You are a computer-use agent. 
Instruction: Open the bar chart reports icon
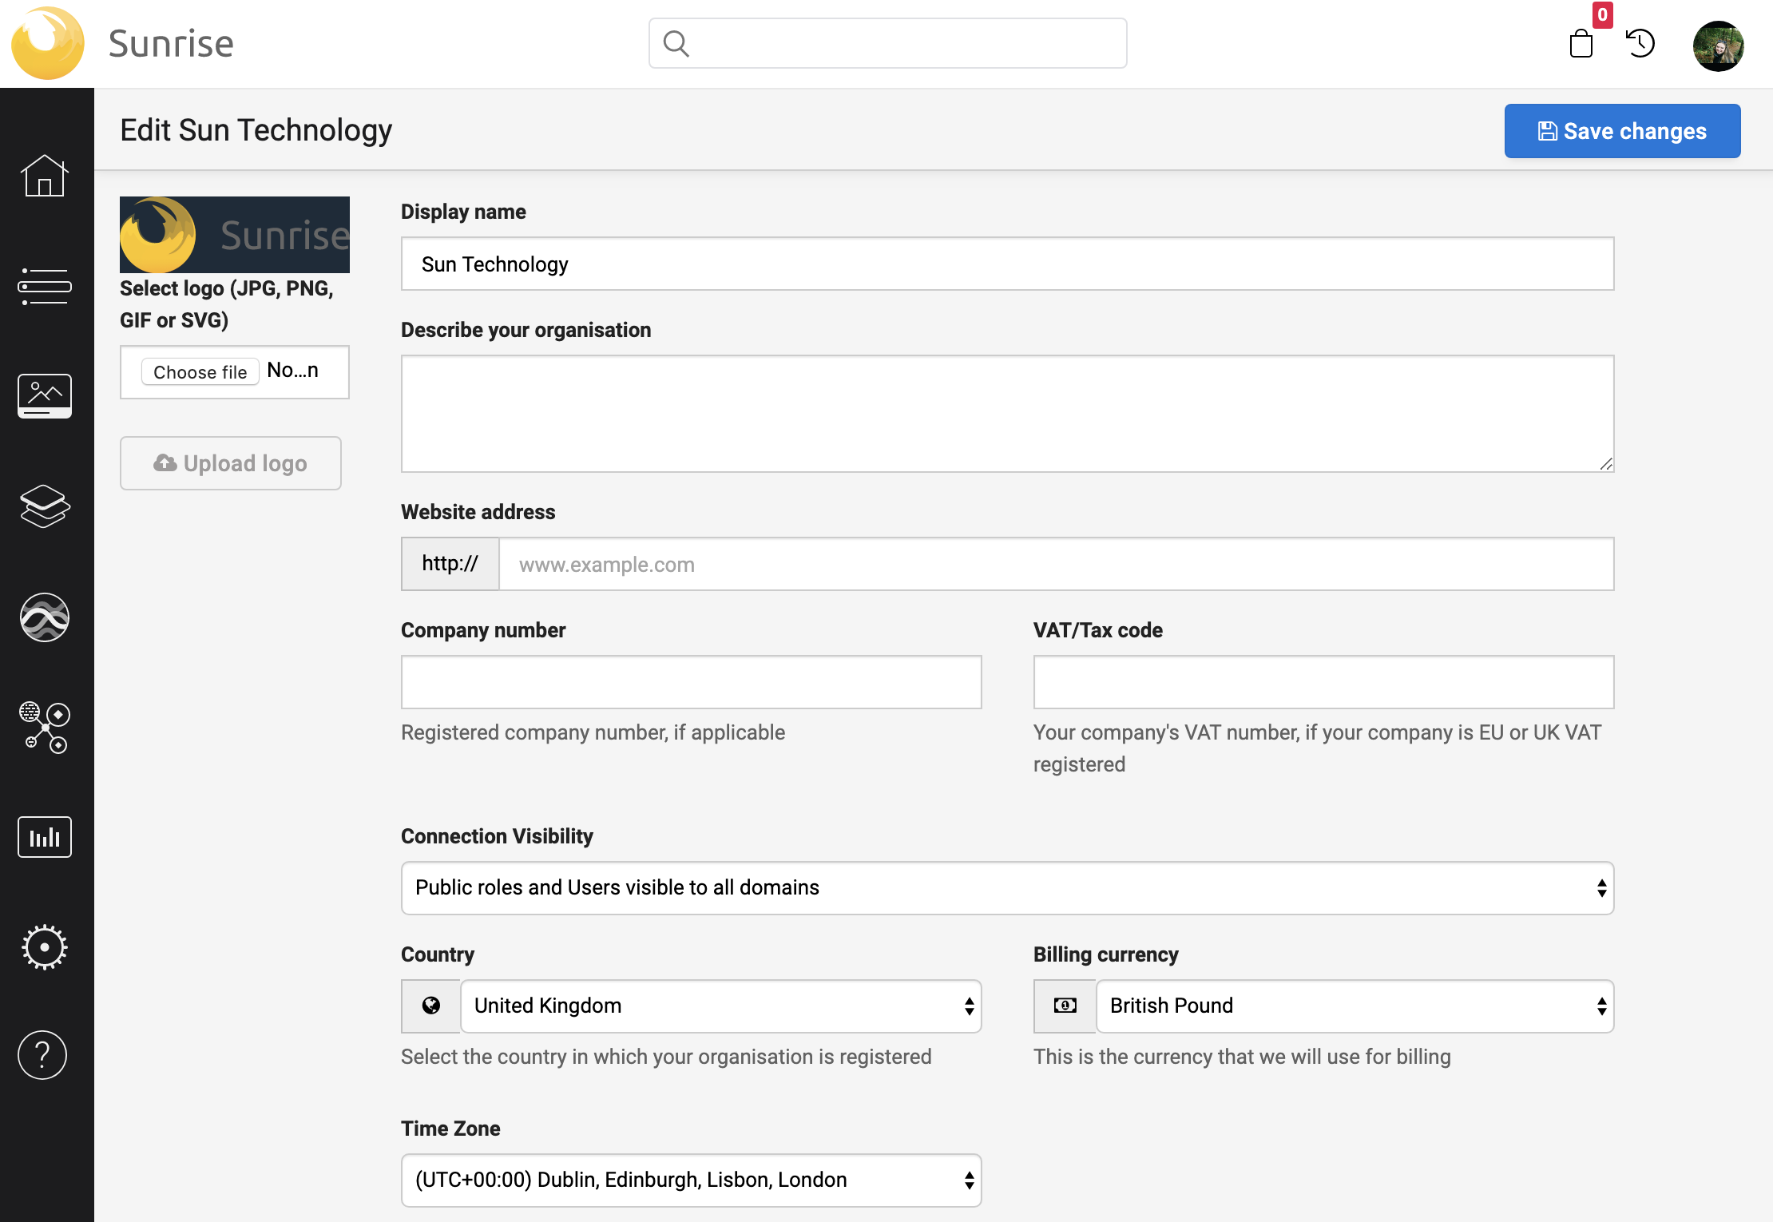click(x=45, y=837)
